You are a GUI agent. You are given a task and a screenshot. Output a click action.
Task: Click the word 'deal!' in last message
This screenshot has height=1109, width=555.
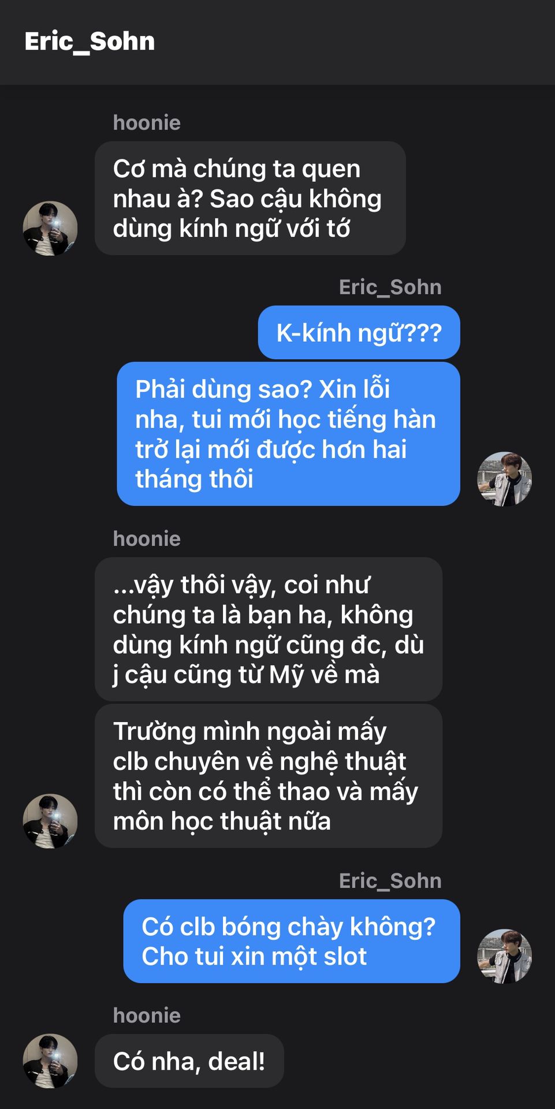[236, 1061]
